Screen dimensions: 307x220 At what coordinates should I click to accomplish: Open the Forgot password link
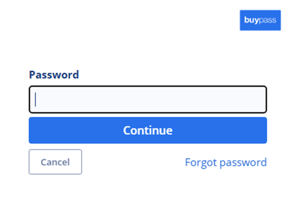click(x=225, y=162)
